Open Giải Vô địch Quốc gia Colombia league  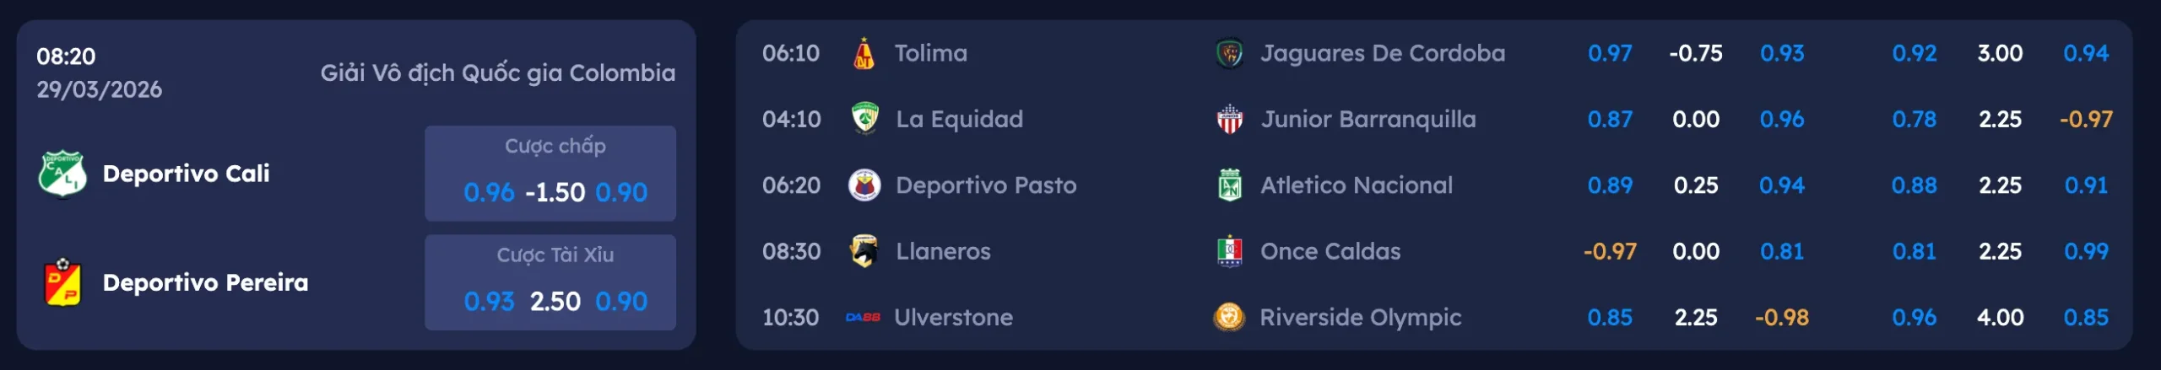(497, 72)
